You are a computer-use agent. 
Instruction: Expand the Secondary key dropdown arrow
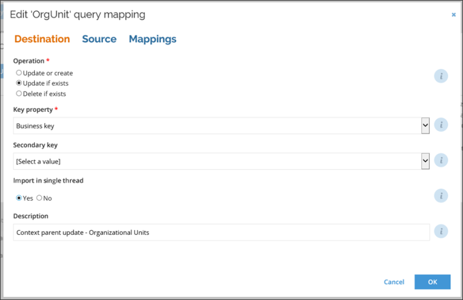[425, 161]
